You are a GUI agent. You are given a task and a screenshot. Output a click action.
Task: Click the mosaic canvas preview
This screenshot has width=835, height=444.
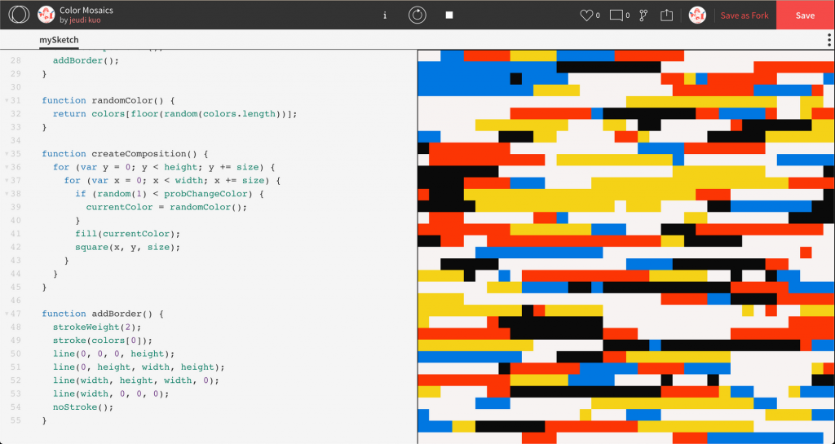click(x=626, y=247)
